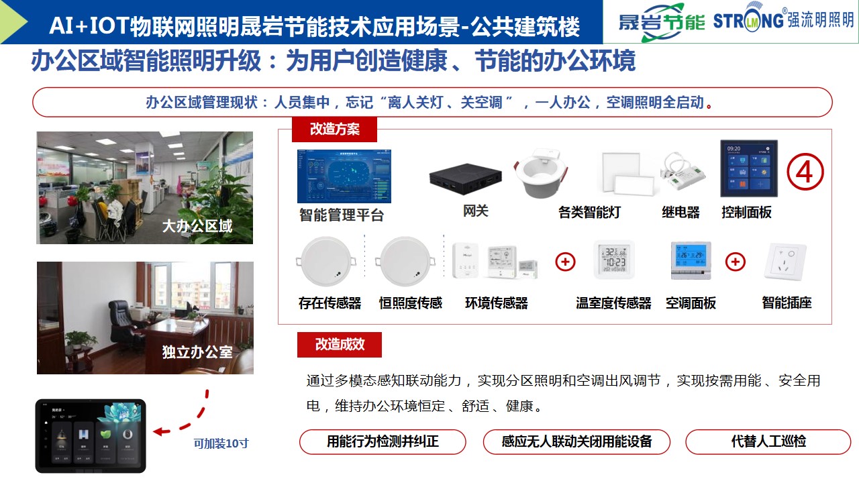Select the air conditioner panel icon

pos(691,261)
